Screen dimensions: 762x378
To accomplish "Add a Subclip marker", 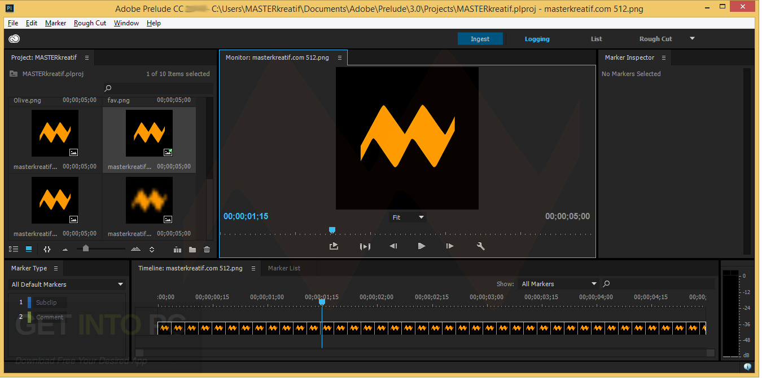I will [47, 302].
